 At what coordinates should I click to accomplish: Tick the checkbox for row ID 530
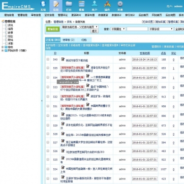click(48, 115)
